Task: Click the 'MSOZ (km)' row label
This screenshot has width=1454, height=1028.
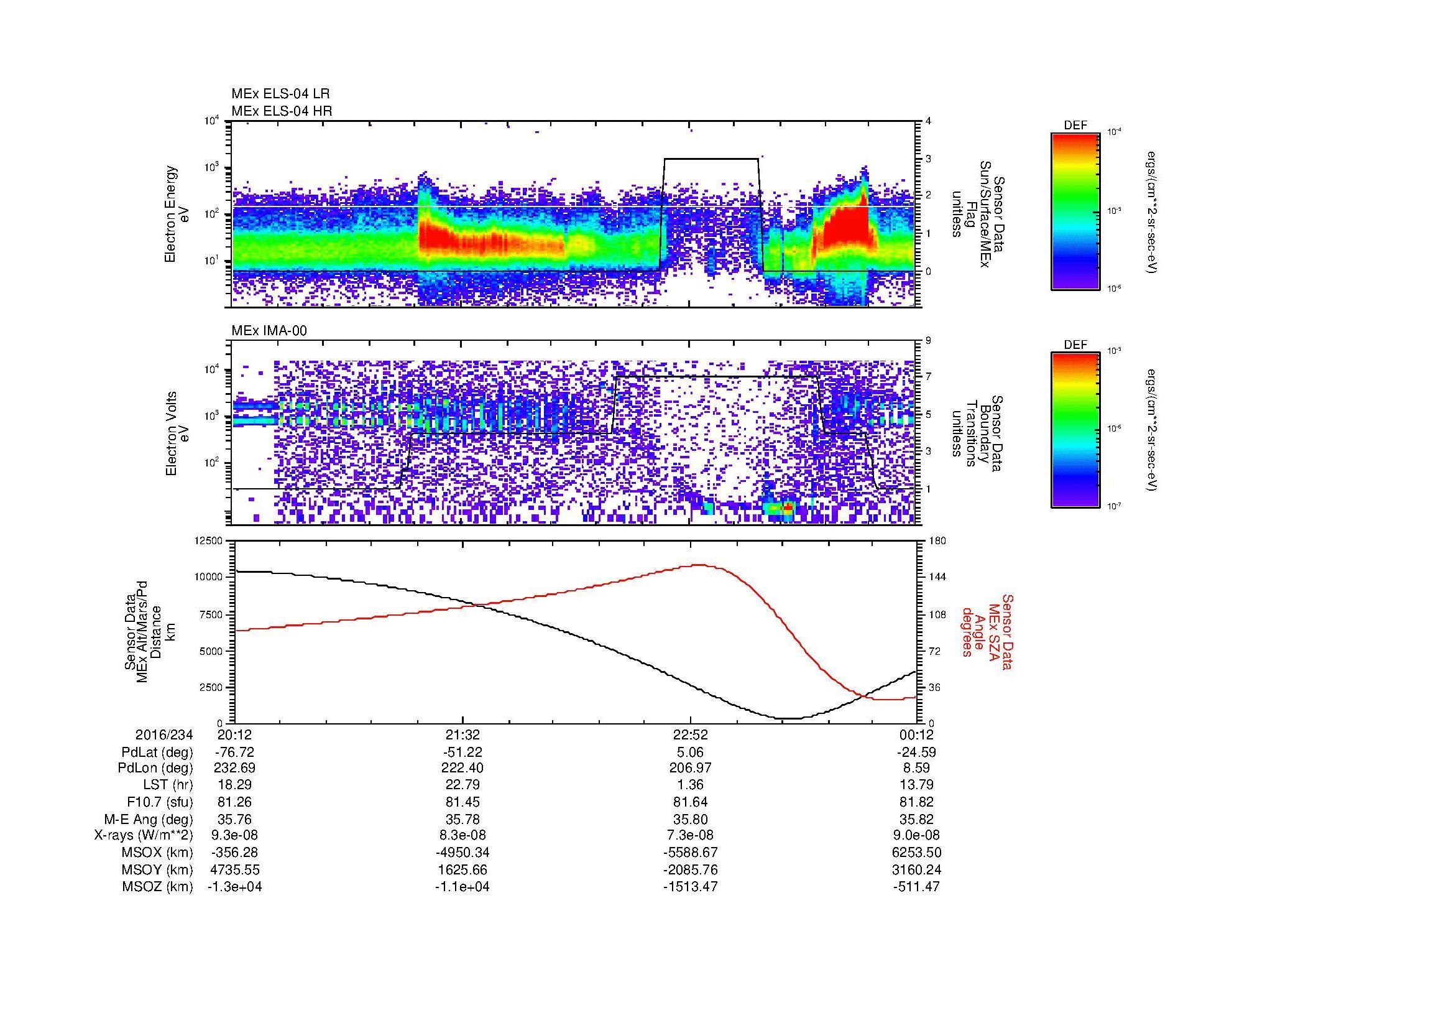Action: click(x=158, y=887)
